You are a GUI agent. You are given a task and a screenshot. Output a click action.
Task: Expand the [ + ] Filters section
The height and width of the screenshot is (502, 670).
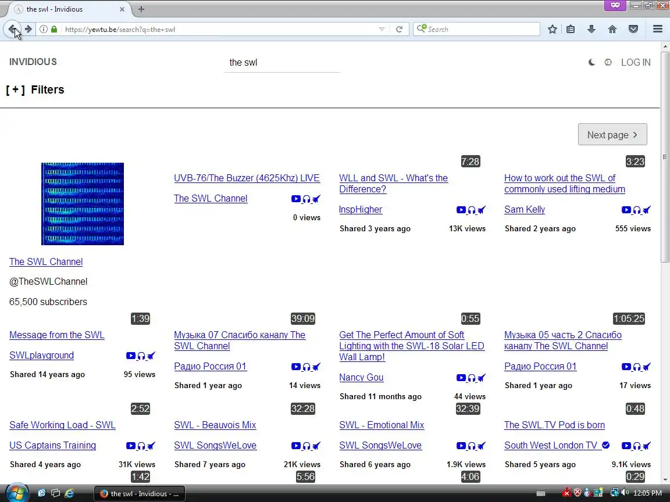point(35,89)
